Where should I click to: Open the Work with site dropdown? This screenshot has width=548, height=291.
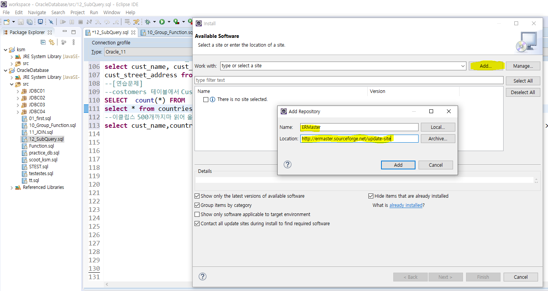(463, 66)
